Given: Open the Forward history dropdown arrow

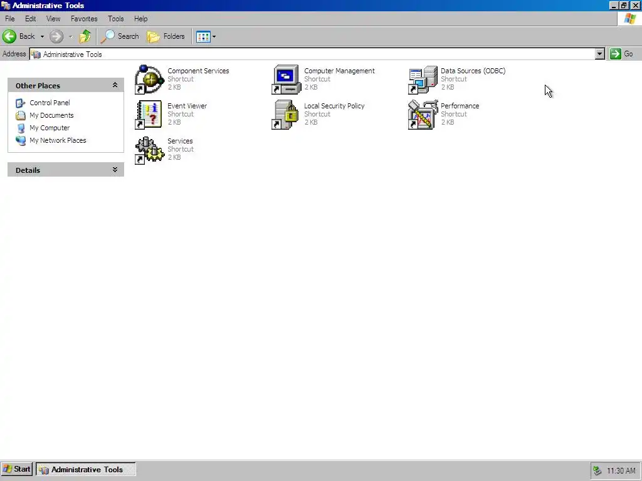Looking at the screenshot, I should (x=71, y=36).
